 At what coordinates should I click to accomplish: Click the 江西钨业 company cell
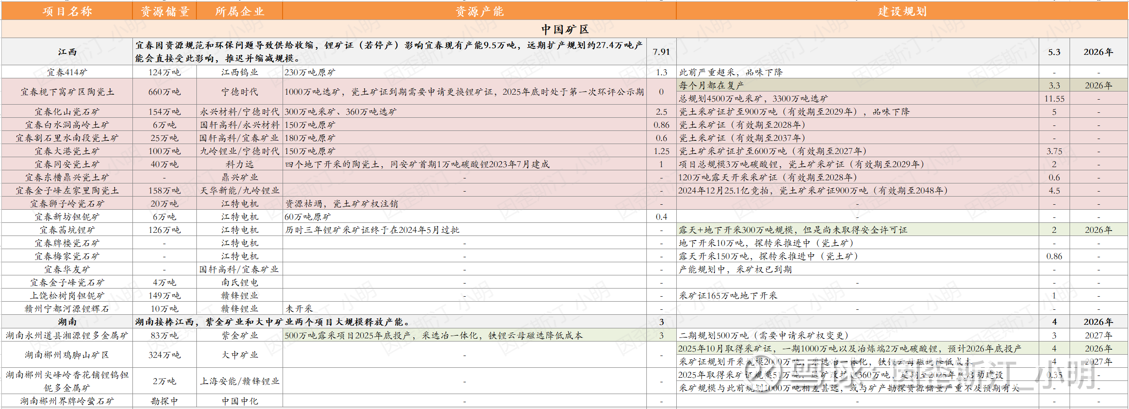pos(239,72)
